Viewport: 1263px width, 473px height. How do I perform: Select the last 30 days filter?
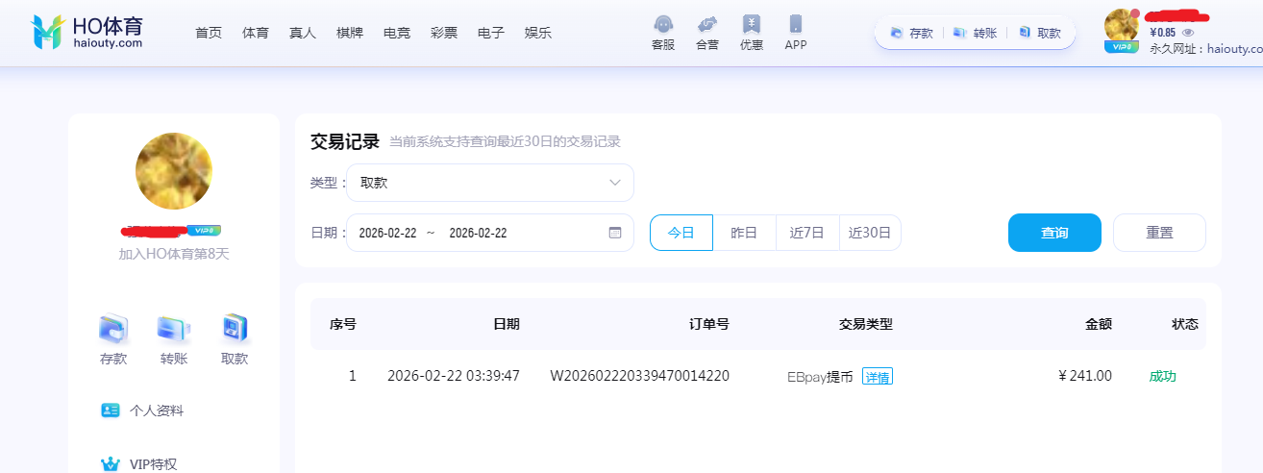pos(870,233)
